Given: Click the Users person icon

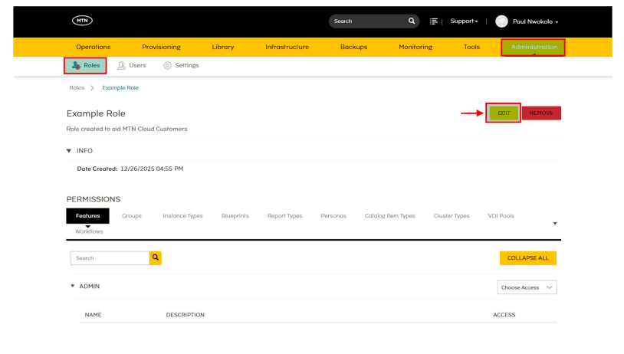Looking at the screenshot, I should click(121, 65).
